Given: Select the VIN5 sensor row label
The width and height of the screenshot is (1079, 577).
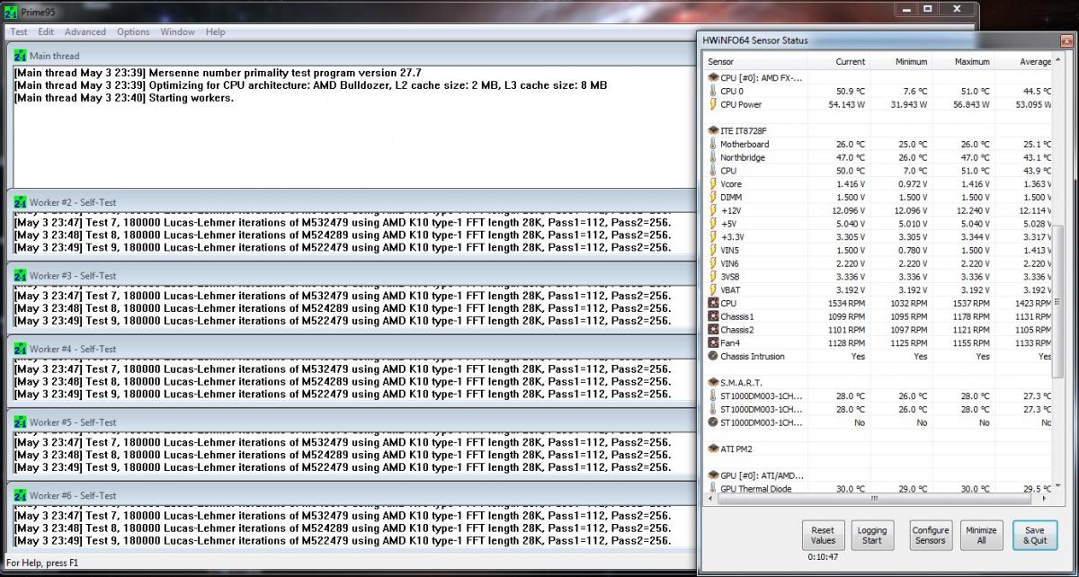Looking at the screenshot, I should pyautogui.click(x=730, y=251).
